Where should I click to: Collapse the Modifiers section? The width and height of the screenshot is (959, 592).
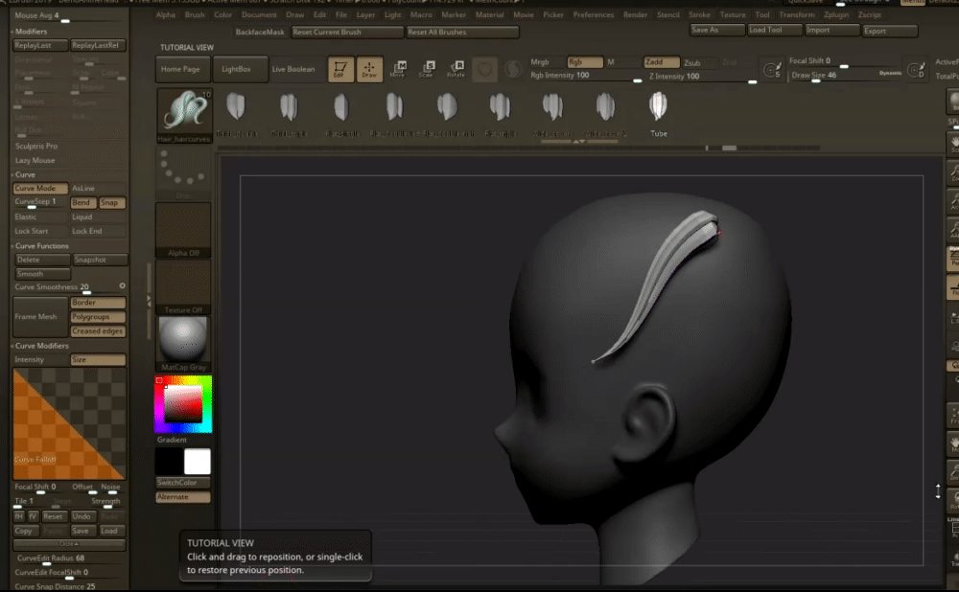[x=31, y=32]
